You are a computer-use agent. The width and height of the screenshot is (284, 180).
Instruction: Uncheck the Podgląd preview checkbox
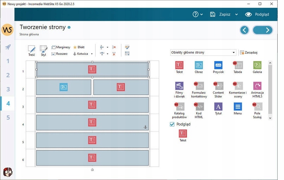point(172,124)
